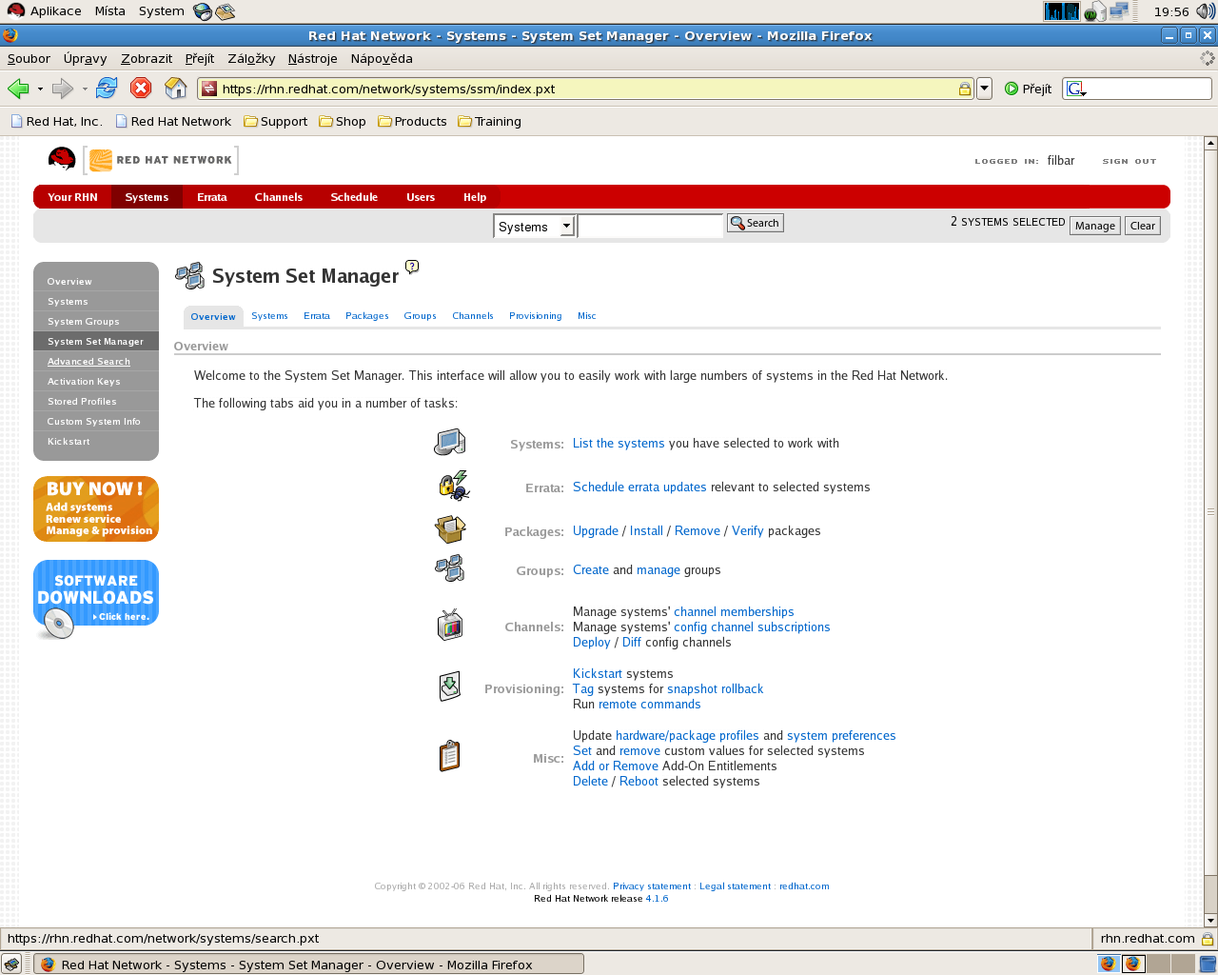Open the Shop bookmarks folder

point(343,121)
